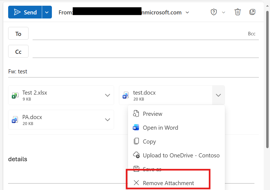Screen dimensions: 270x190
Task: Click the word details in message body
Action: coord(18,159)
